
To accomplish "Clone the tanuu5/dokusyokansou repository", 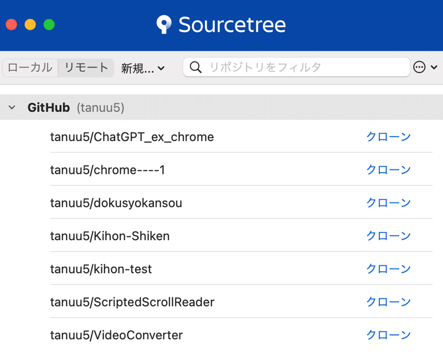I will click(x=389, y=203).
